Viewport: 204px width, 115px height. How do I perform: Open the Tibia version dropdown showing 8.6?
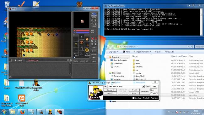coord(156,90)
